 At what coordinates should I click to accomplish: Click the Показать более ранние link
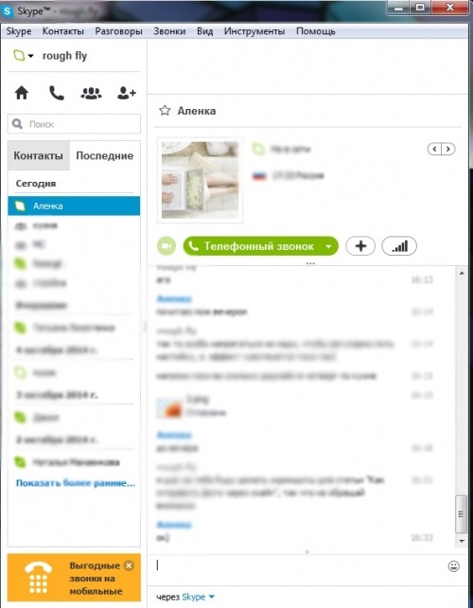pos(76,483)
